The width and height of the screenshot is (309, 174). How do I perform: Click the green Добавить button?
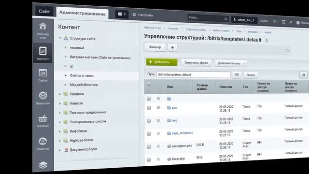click(x=162, y=62)
